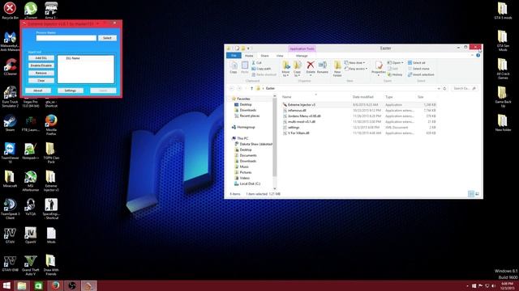The image size is (519, 291).
Task: Open the Quick Access Toolbar customize dropdown
Action: pos(248,48)
